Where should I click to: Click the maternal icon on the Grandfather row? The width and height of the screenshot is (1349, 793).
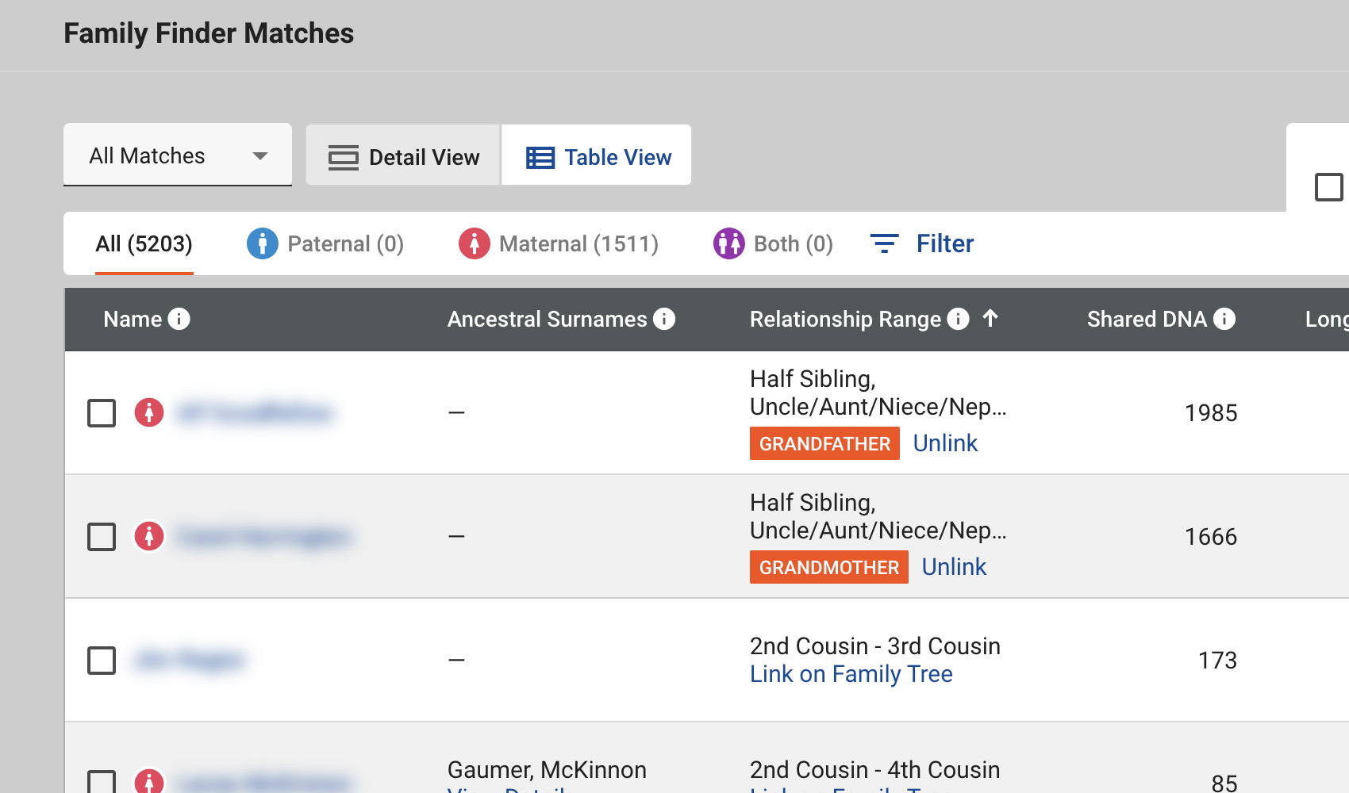(149, 412)
